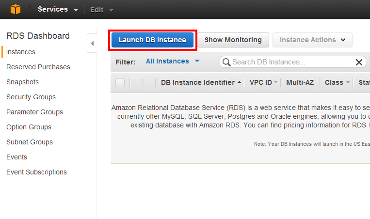
Task: Click the Show Monitoring button
Action: (x=233, y=40)
